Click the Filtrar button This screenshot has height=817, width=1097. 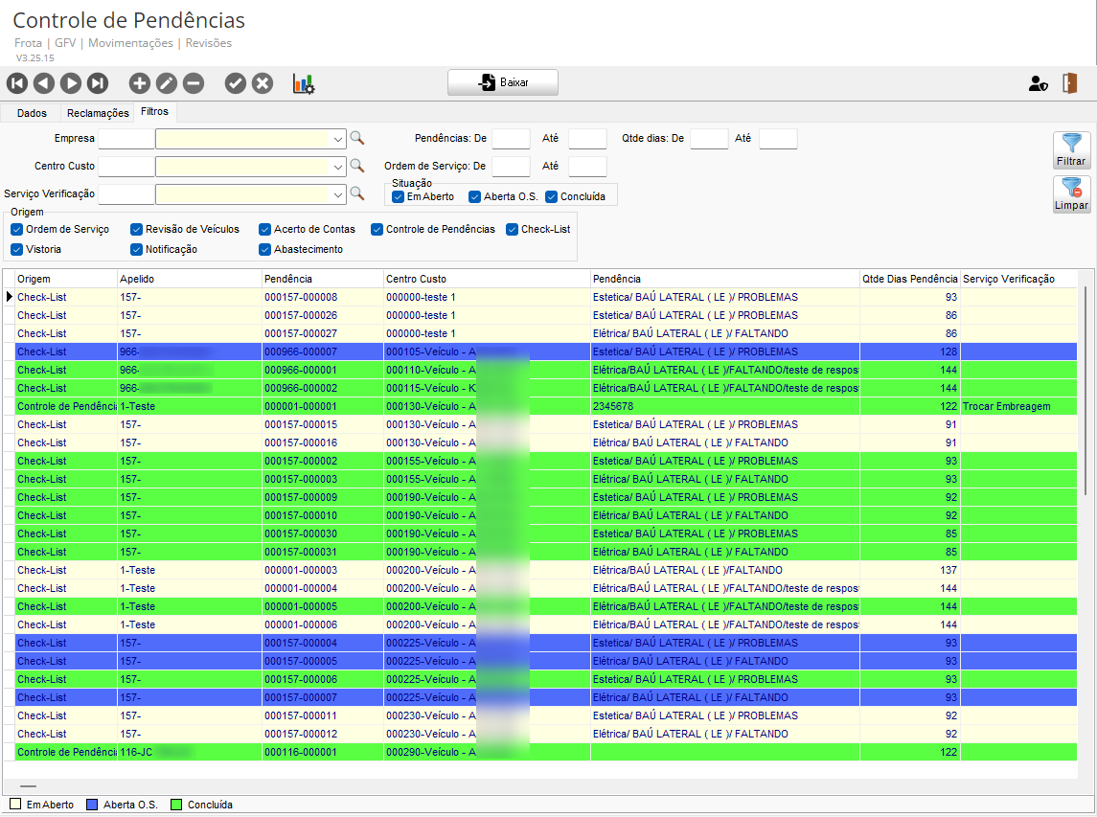[x=1071, y=150]
